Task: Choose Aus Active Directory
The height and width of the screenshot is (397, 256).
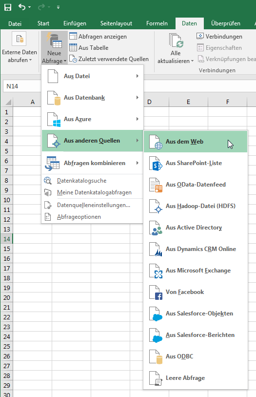Action: coord(196,228)
